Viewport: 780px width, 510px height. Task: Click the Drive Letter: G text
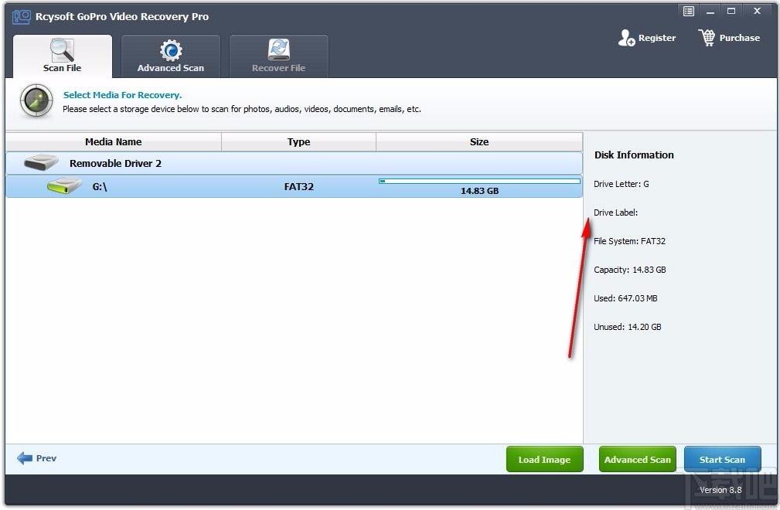pos(622,184)
